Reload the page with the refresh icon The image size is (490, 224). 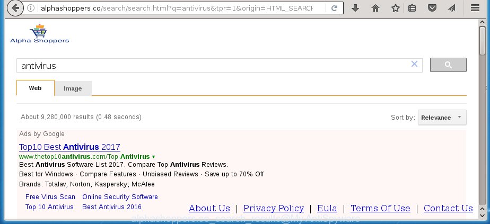click(x=334, y=8)
